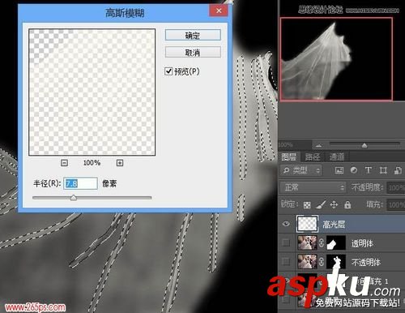Screen dimensions: 405x313
Task: Filter layers by shape icon
Action: pos(383,170)
